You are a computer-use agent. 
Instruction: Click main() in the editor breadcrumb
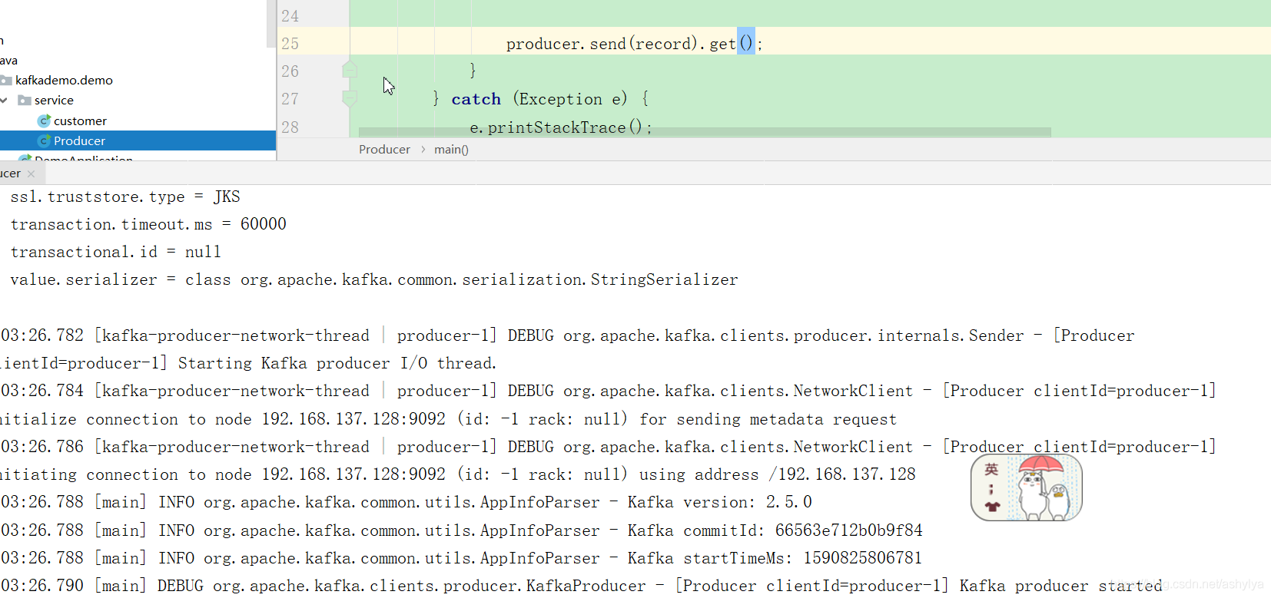click(x=451, y=150)
